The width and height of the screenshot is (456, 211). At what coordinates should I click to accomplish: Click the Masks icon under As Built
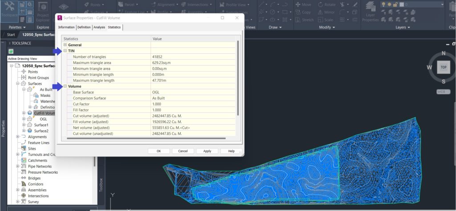point(36,95)
